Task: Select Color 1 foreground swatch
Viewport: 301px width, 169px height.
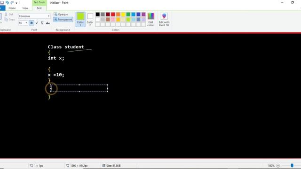Action: [x=80, y=19]
